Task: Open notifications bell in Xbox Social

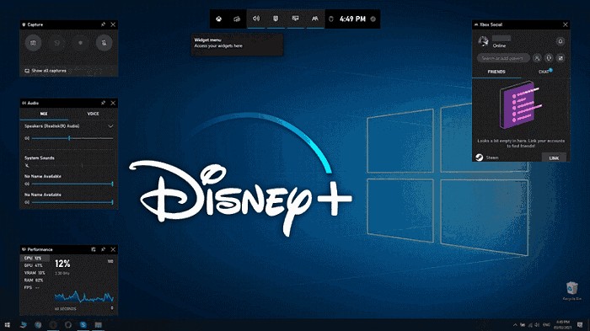Action: (x=560, y=41)
